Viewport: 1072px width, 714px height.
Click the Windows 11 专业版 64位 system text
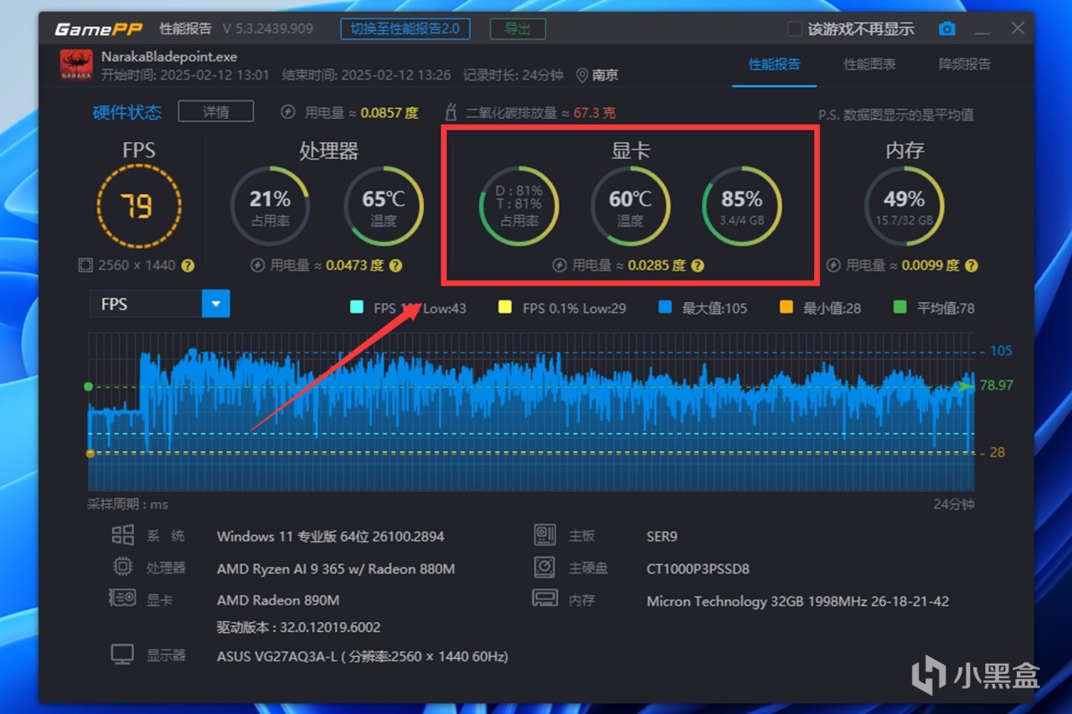coord(331,537)
